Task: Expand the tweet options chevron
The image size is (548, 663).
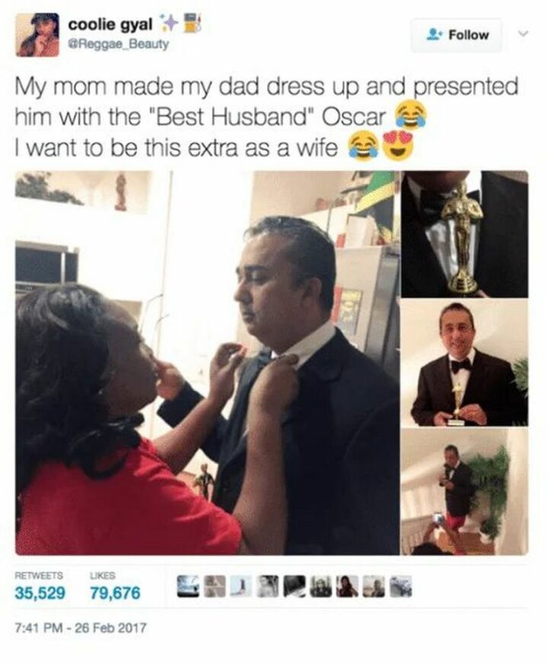Action: click(x=524, y=34)
